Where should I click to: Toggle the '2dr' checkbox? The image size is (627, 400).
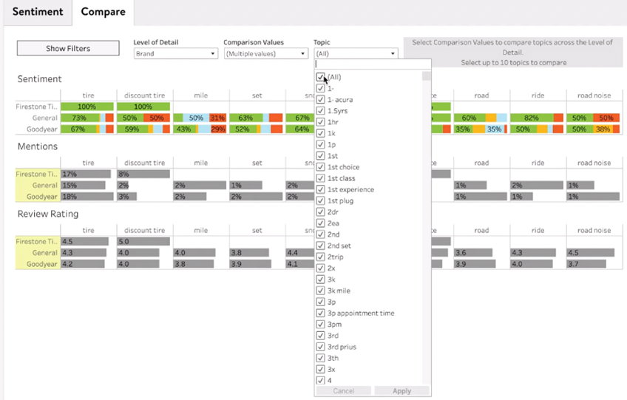[x=320, y=211]
